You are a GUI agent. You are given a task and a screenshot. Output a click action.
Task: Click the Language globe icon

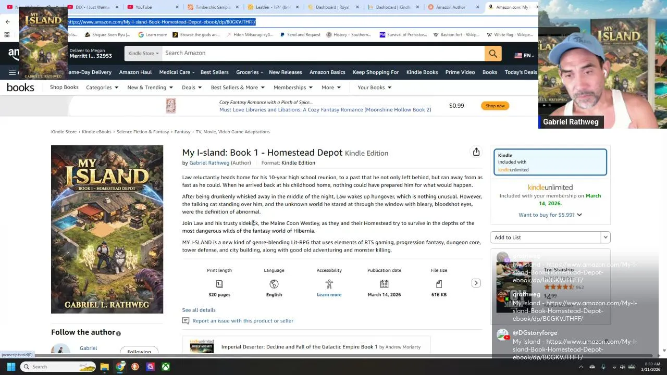tap(274, 284)
